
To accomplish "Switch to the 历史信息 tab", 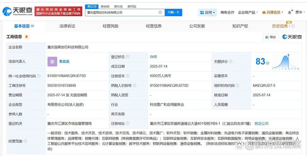I will (280, 26).
